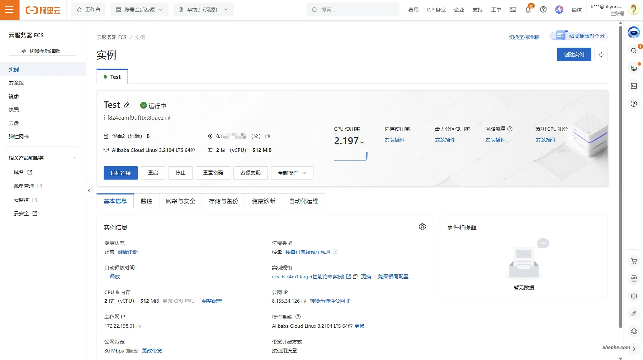Open CloudShell terminal from top bar
The image size is (643, 360).
(512, 10)
